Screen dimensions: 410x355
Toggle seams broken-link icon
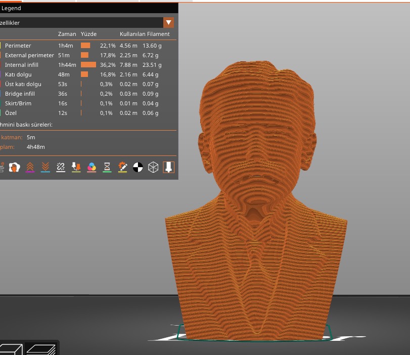(x=61, y=167)
